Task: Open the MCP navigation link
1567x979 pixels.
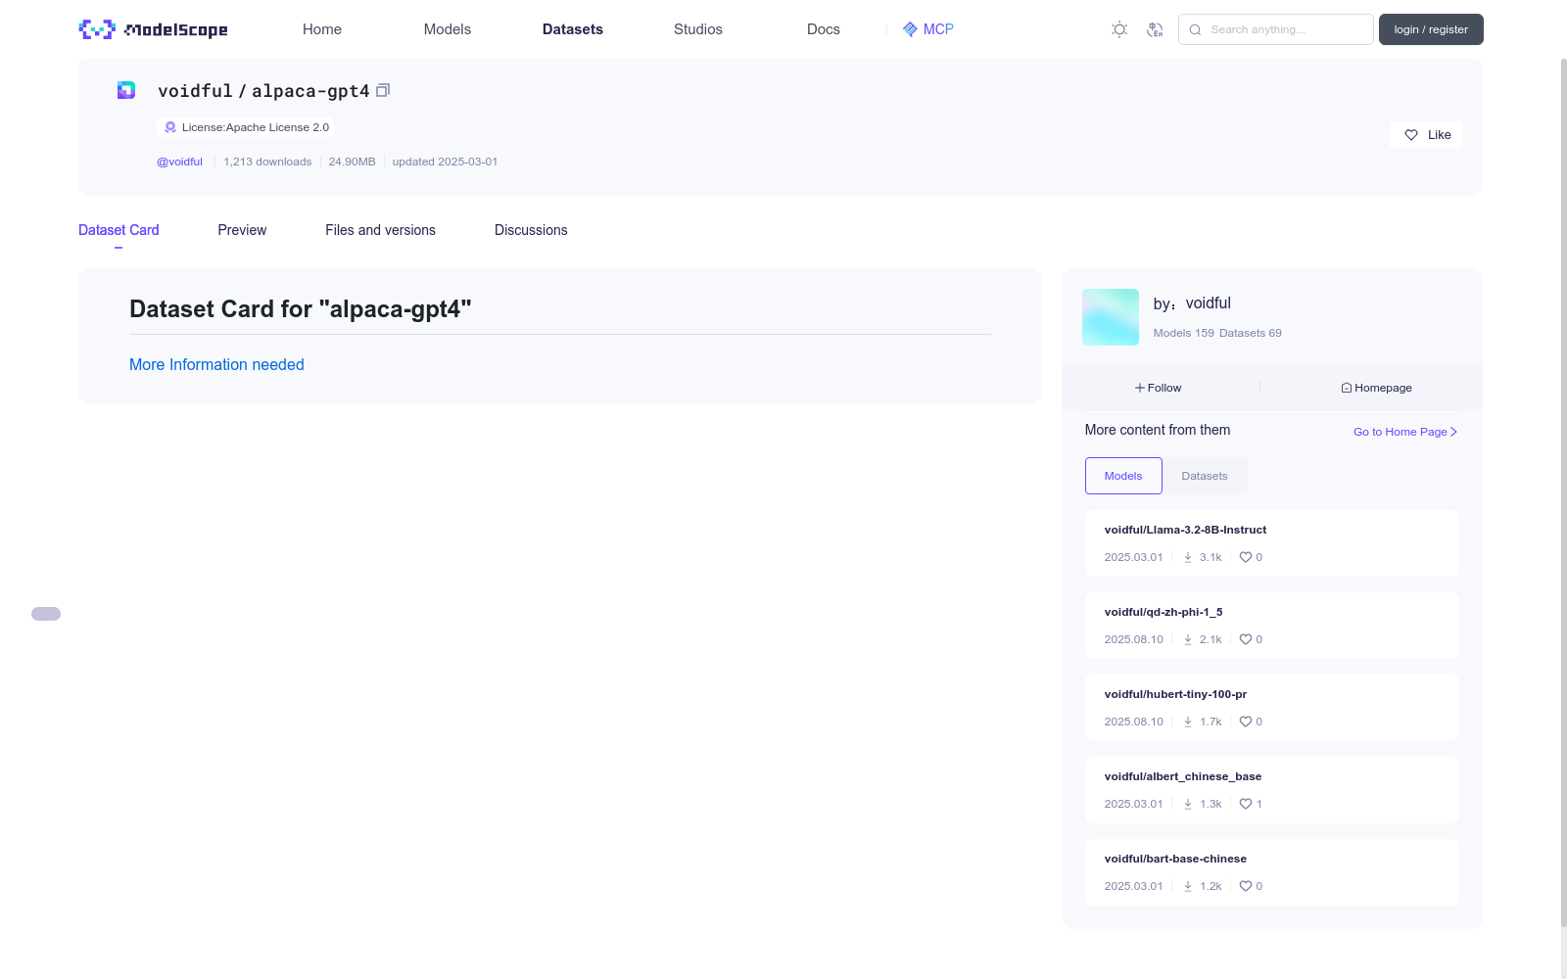Action: [927, 29]
